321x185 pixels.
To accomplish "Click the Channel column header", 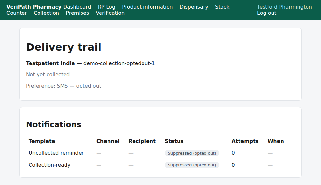I will click(x=108, y=141).
